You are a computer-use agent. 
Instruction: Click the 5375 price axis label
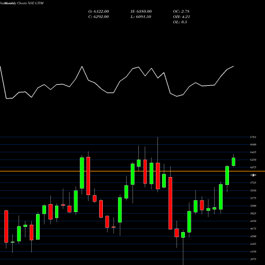(x=253, y=198)
